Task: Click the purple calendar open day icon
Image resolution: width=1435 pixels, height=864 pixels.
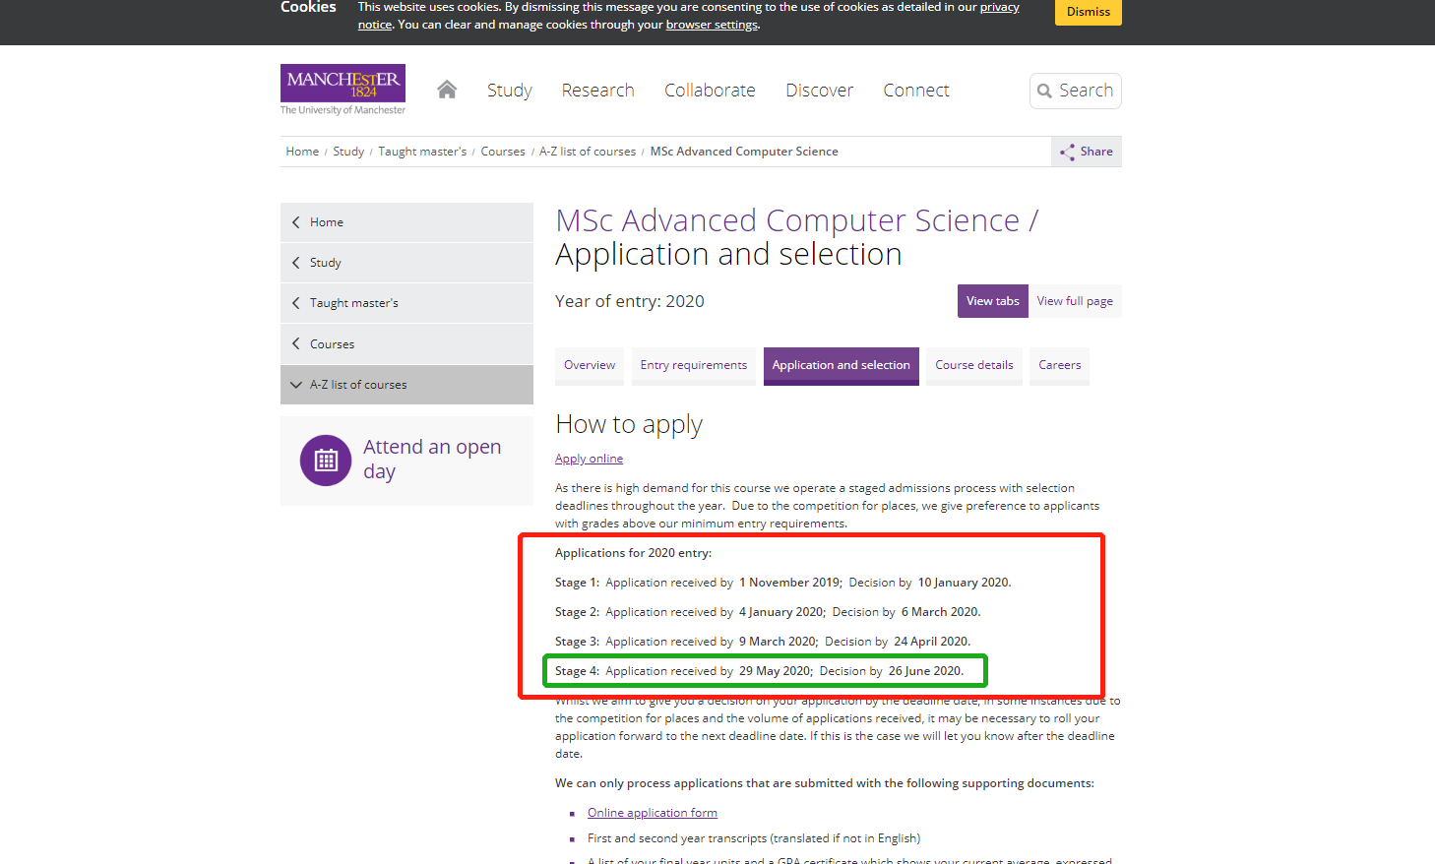Action: coord(326,460)
